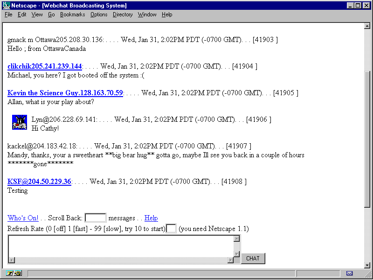
Task: Open the Directory menu
Action: (123, 14)
